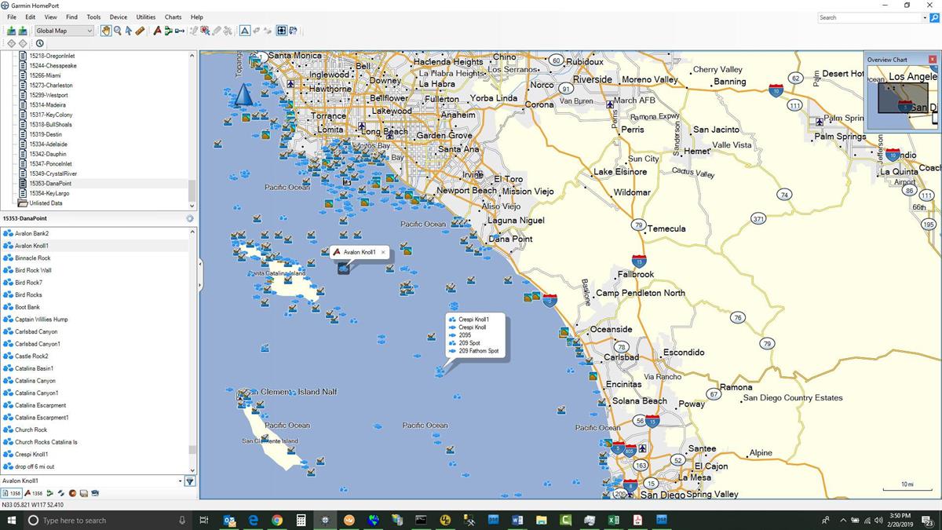Click the DanaPoint list options icon
Image resolution: width=942 pixels, height=530 pixels.
[189, 218]
